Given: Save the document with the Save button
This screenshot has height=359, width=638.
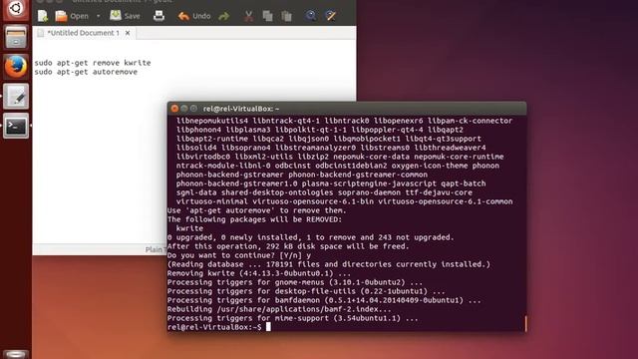Looking at the screenshot, I should (125, 16).
